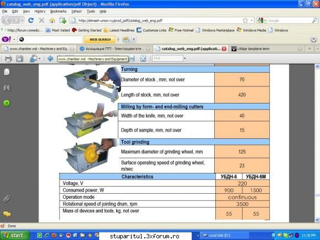Screen dimensions: 320x240
Task: Click the WEB SEARCH button
Action: [100, 39]
